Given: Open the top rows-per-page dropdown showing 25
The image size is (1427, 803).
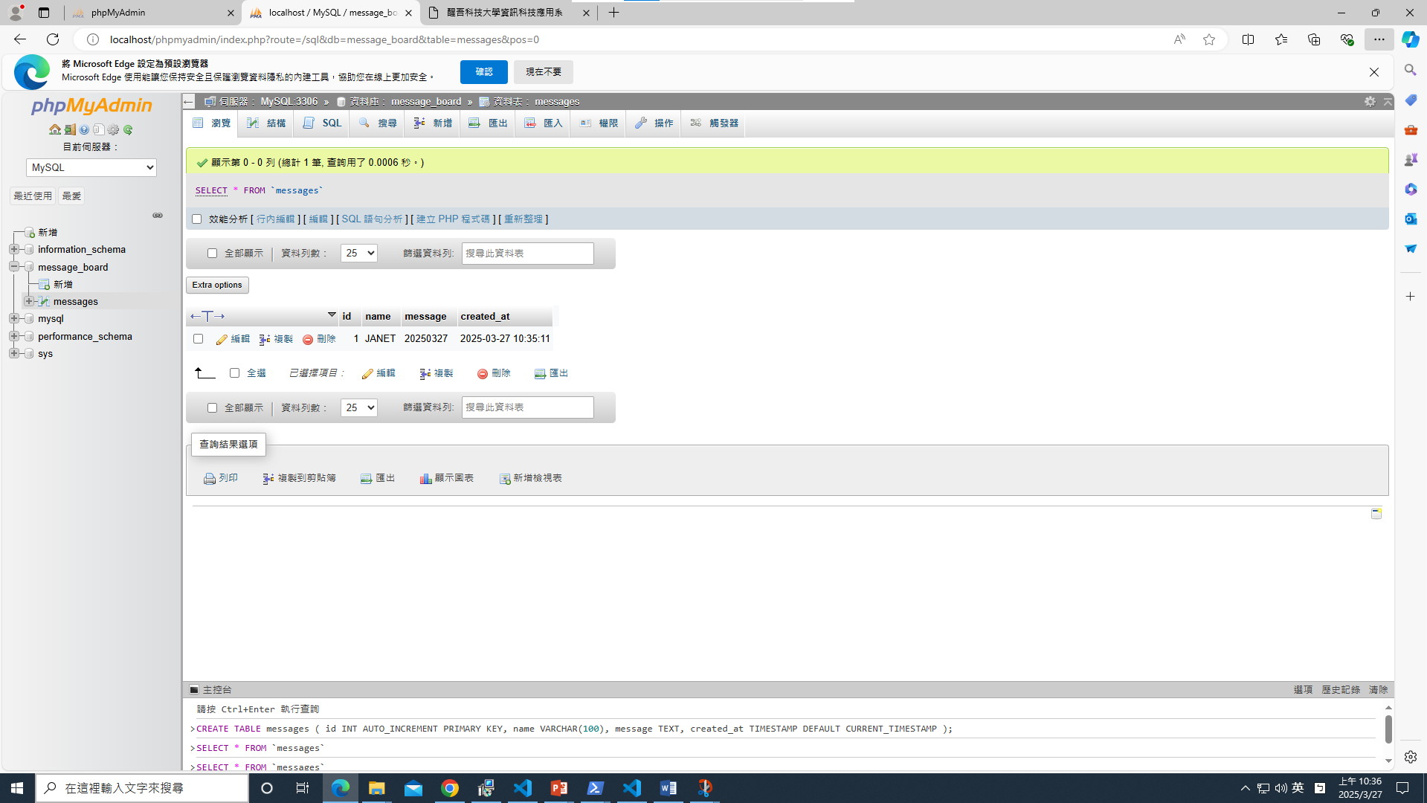Looking at the screenshot, I should click(358, 253).
